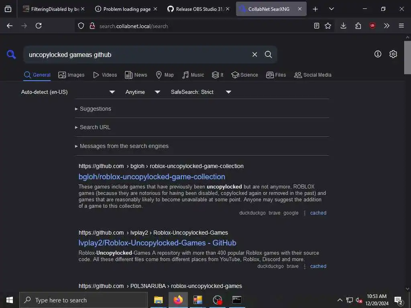Screen dimensions: 411x308
Task: Click the bgloh result github.com URL
Action: (161, 166)
